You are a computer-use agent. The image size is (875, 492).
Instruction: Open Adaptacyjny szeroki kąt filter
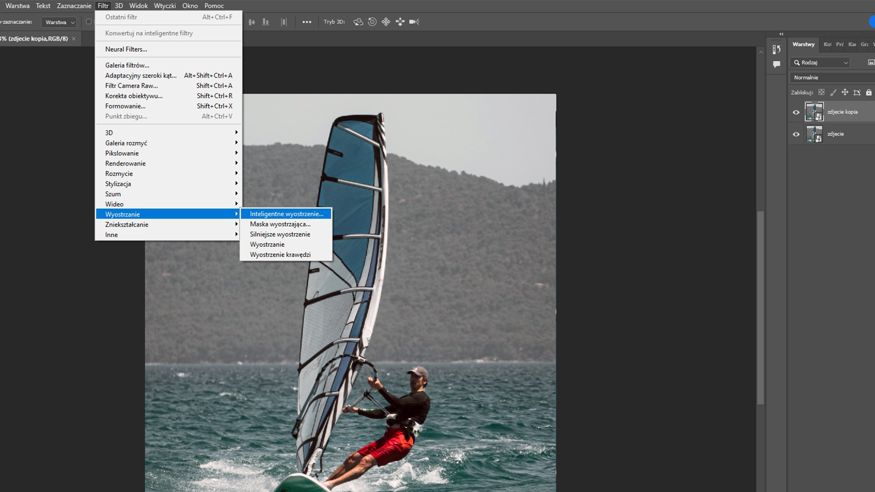(x=168, y=76)
